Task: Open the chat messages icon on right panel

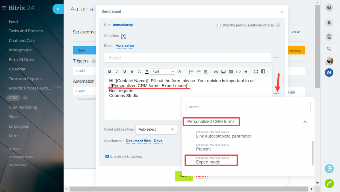Action: [329, 37]
